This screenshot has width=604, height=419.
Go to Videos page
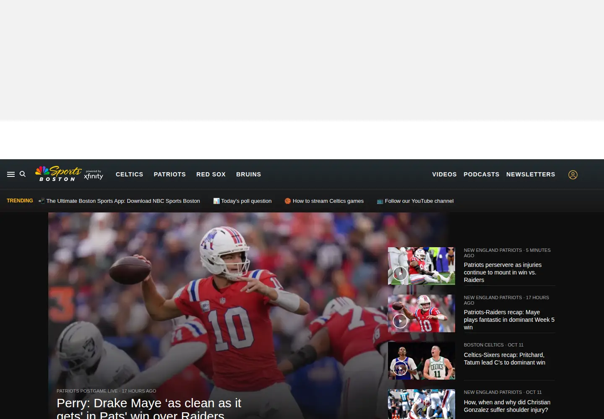tap(444, 174)
